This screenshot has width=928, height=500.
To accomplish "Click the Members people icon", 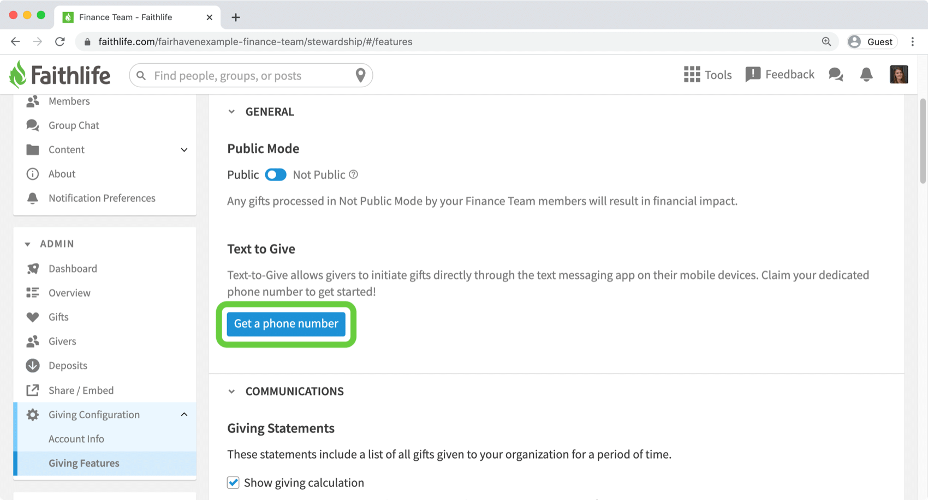I will 33,101.
